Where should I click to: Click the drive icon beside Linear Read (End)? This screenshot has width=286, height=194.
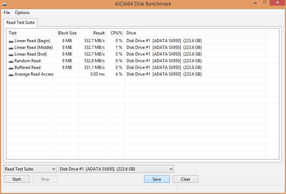(x=11, y=54)
